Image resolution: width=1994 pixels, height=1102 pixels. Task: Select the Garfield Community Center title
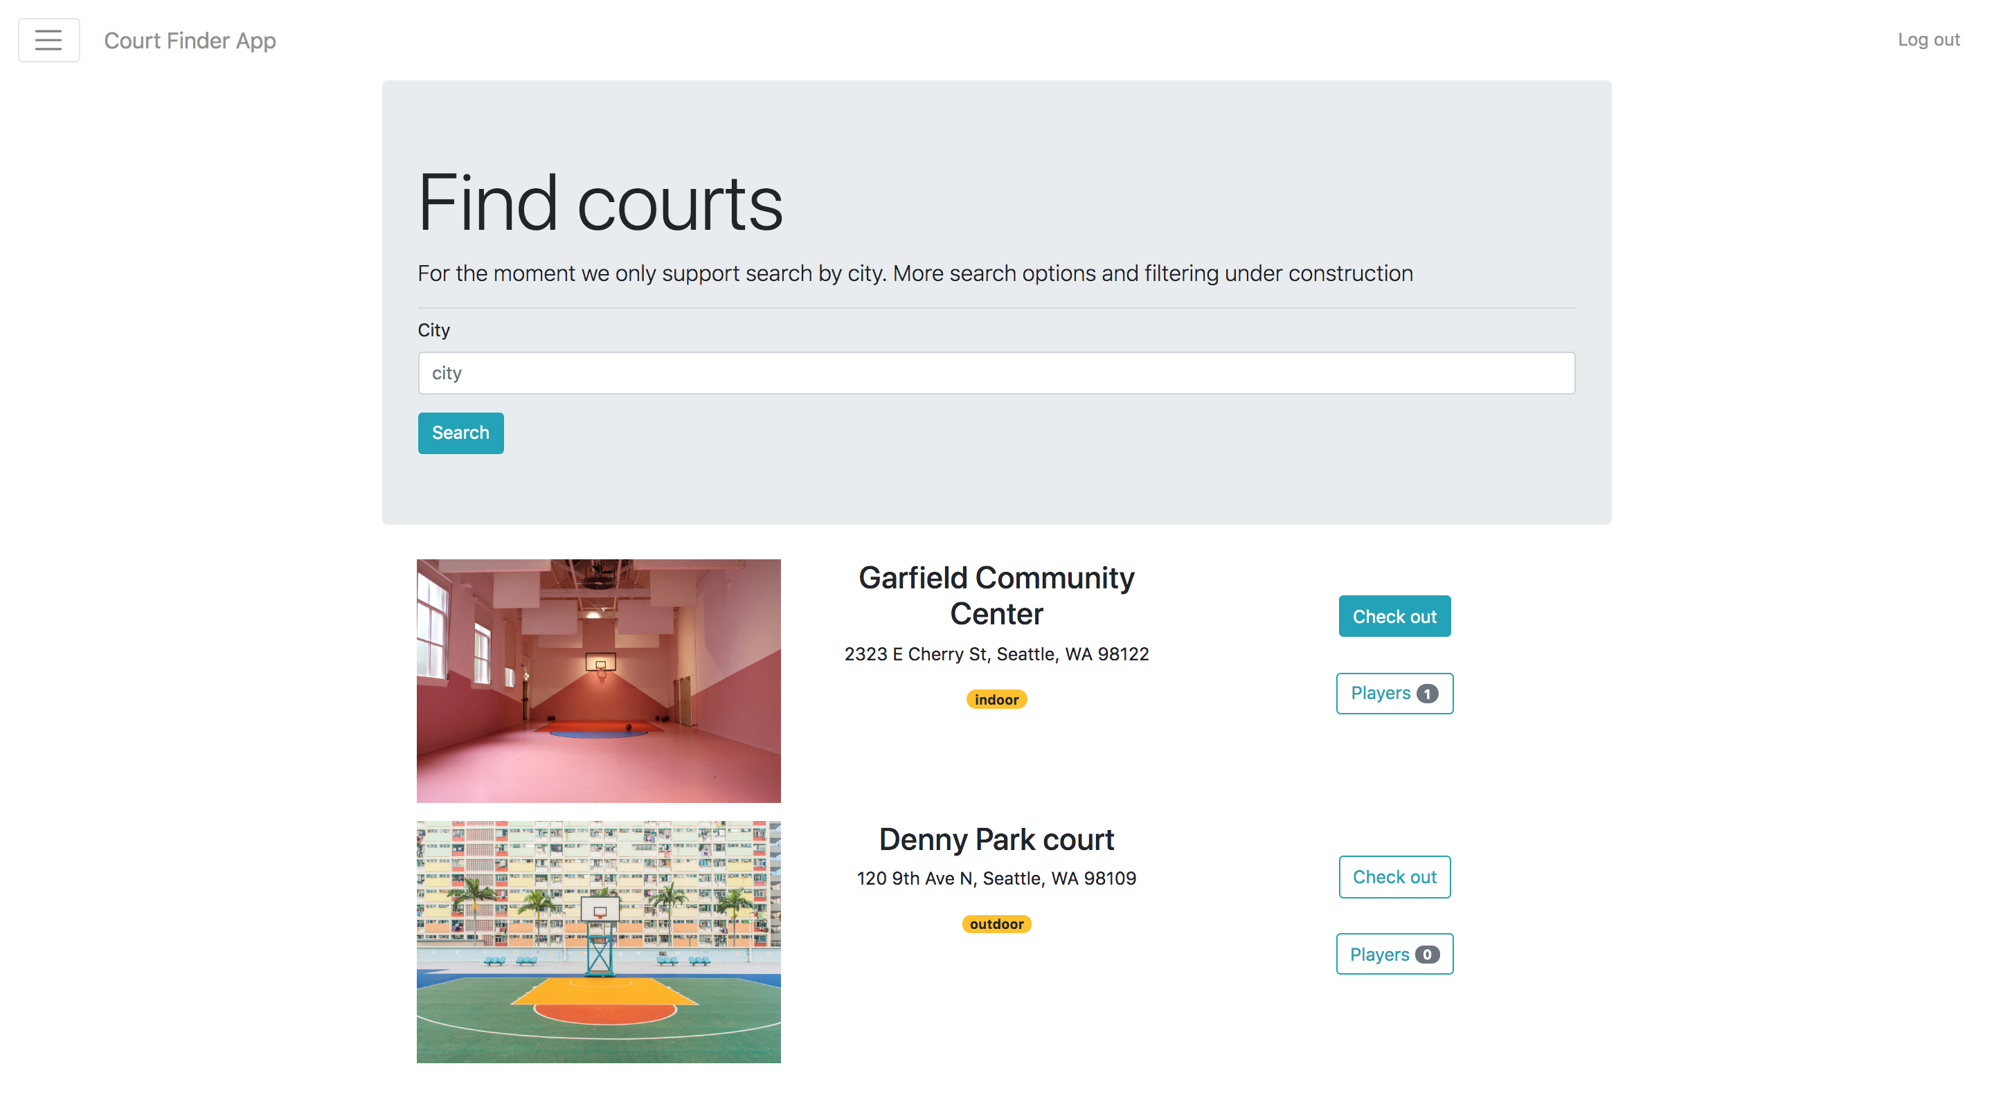[996, 596]
